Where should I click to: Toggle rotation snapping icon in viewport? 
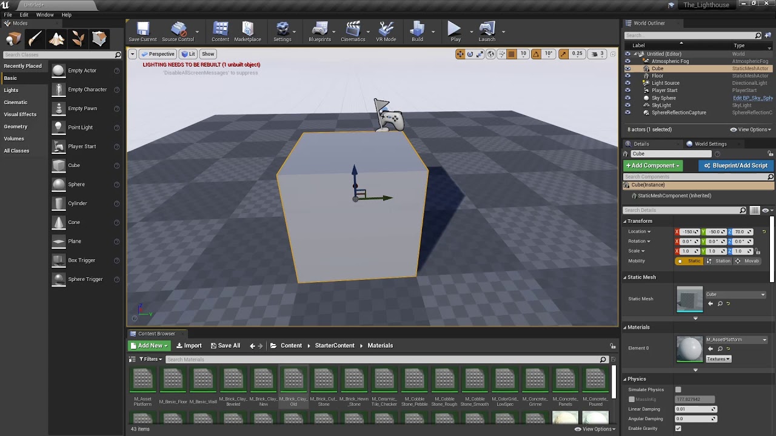tap(536, 54)
